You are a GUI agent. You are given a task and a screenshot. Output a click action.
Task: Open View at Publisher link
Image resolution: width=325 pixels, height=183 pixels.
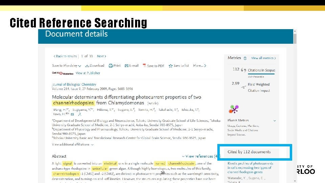(x=88, y=73)
